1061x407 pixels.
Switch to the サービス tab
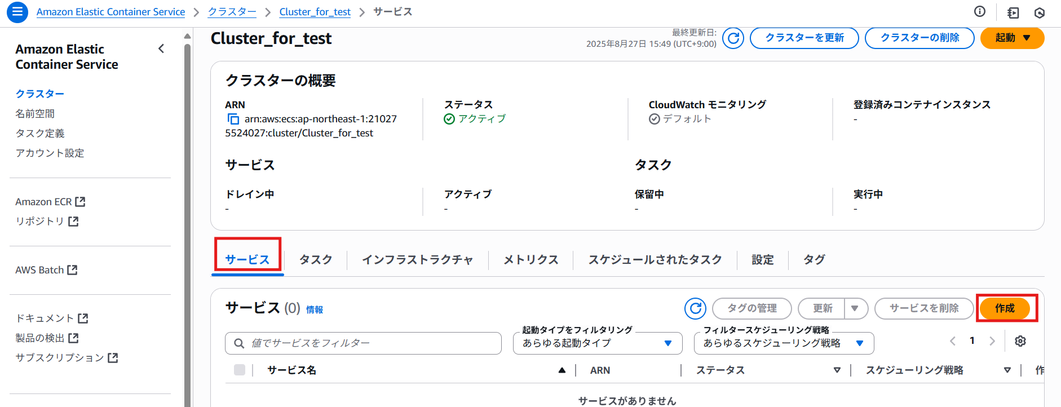point(247,259)
